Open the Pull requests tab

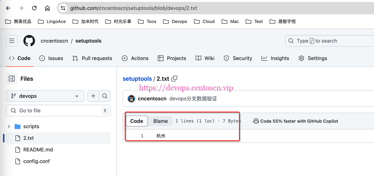[x=92, y=58]
